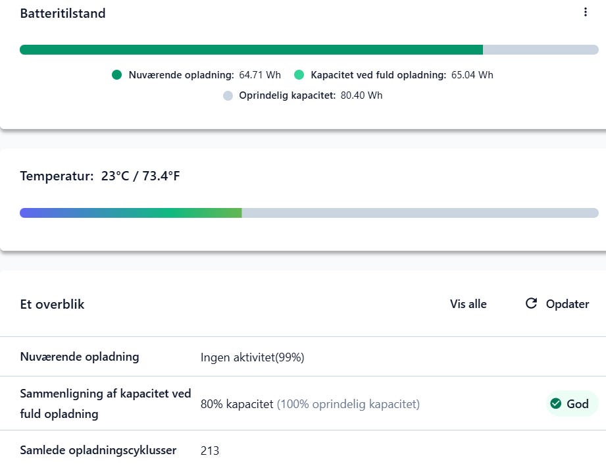Viewport: 606px width, 466px height.
Task: Select the Nuværende opladning overview row label
Action: click(80, 357)
